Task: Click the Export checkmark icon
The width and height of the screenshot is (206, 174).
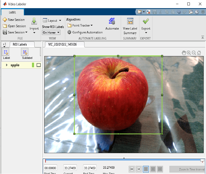Action: [146, 21]
